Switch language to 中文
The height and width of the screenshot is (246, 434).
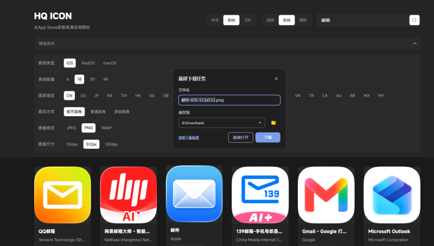pos(215,20)
